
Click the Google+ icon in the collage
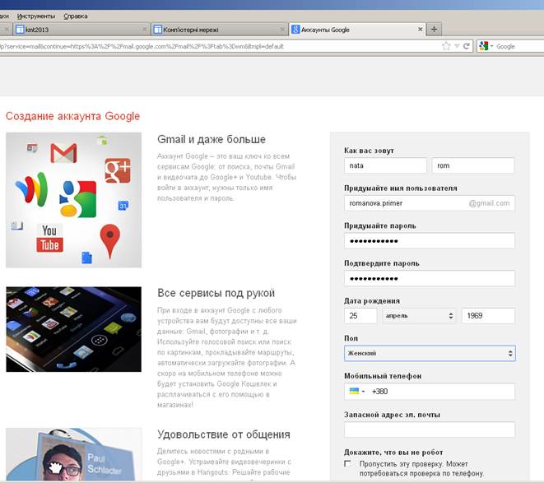(x=118, y=170)
